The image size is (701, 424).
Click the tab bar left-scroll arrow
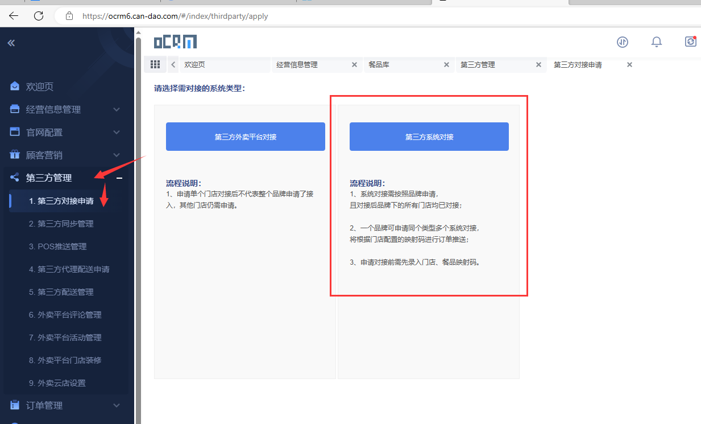coord(173,65)
